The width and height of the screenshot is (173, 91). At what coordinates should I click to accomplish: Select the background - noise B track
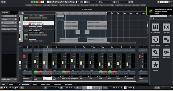[x=35, y=27]
